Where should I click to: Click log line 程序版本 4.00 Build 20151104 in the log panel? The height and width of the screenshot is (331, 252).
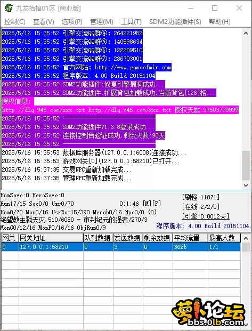pos(79,76)
